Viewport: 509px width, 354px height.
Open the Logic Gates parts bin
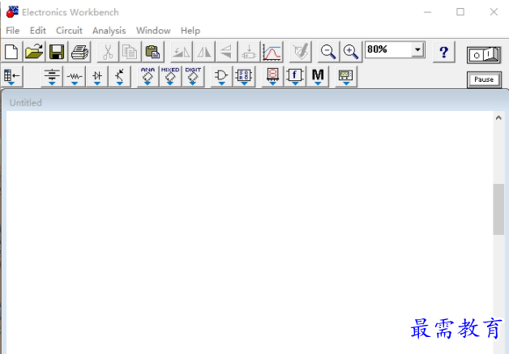[221, 77]
